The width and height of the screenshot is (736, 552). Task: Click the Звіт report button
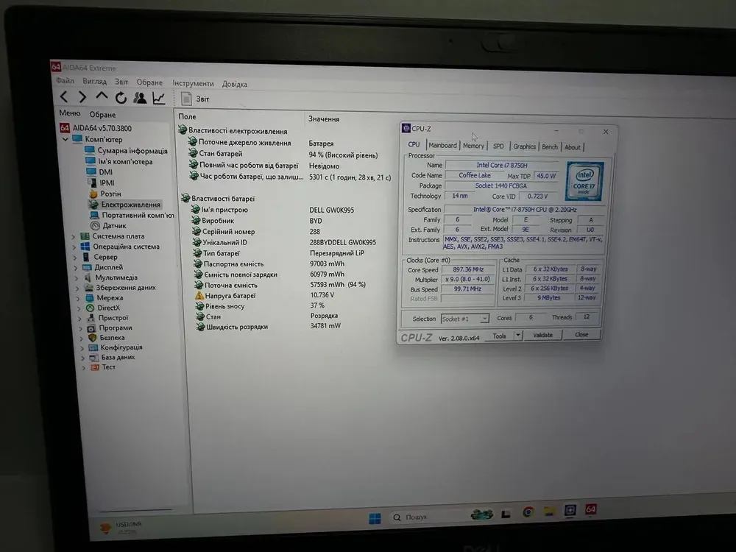tap(196, 99)
